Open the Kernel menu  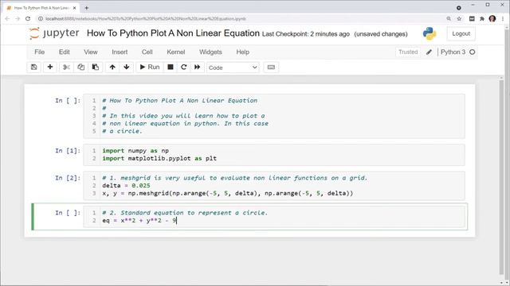click(x=176, y=52)
